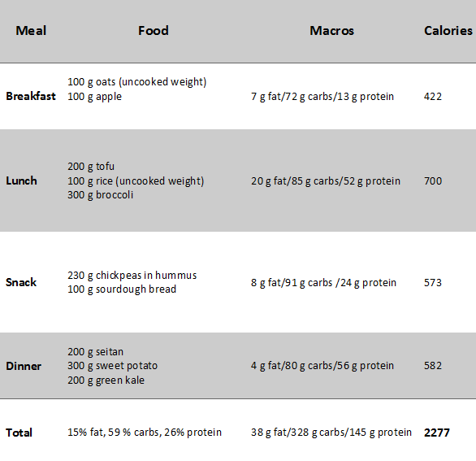The width and height of the screenshot is (476, 461).
Task: Click the Food column header
Action: click(154, 31)
